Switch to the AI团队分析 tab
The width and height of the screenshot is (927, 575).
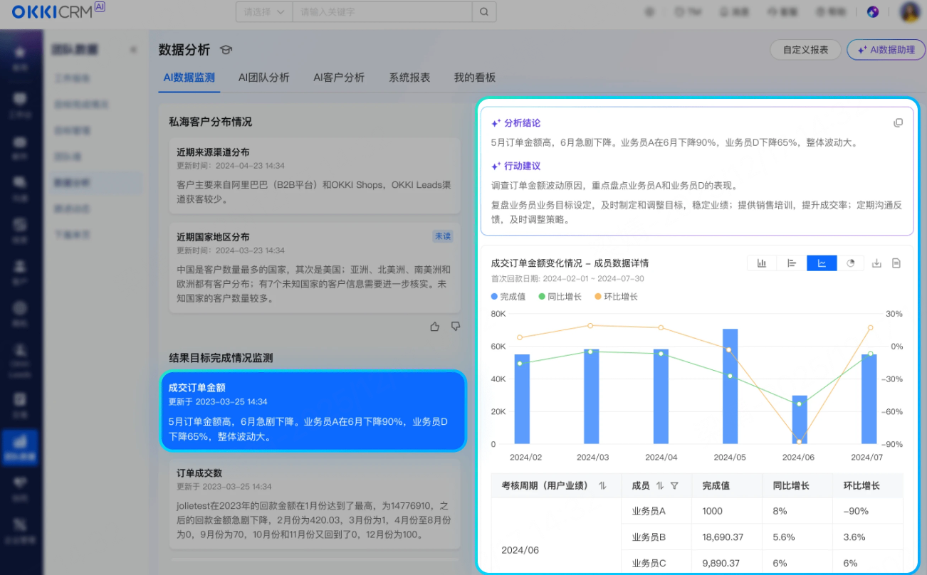click(x=264, y=78)
